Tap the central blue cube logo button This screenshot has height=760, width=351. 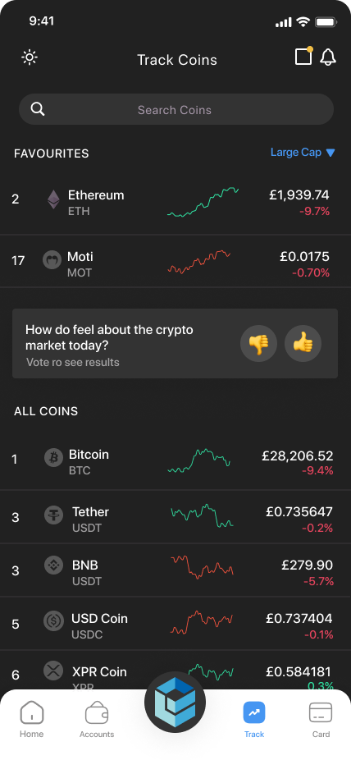[175, 702]
